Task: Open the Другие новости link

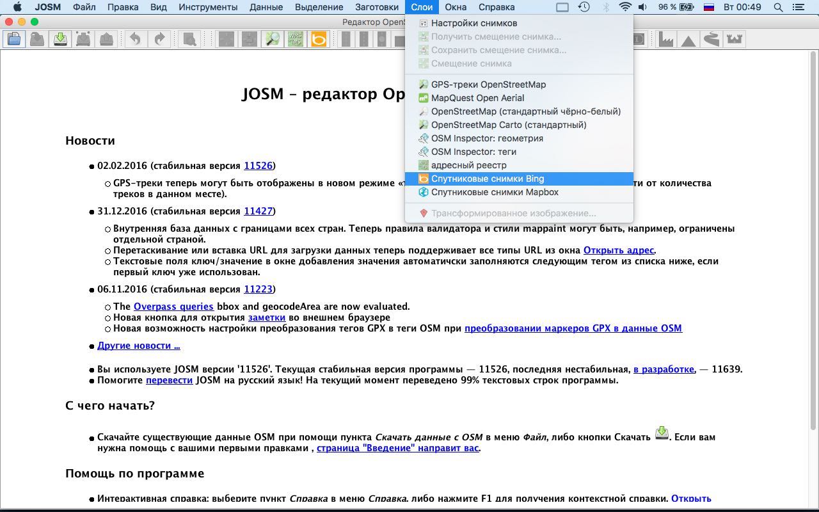Action: coord(139,345)
